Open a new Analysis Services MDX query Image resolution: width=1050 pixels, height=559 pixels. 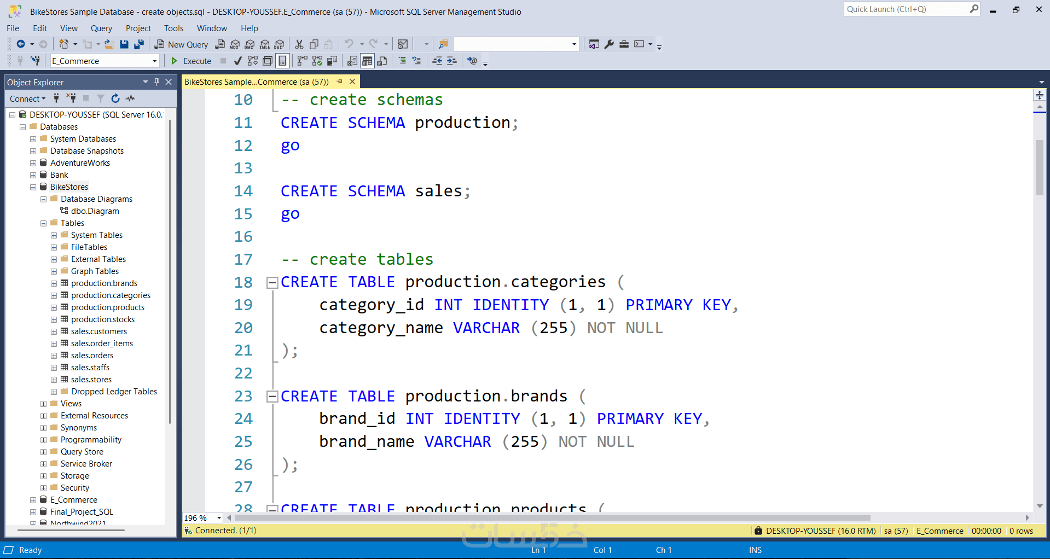click(x=235, y=44)
